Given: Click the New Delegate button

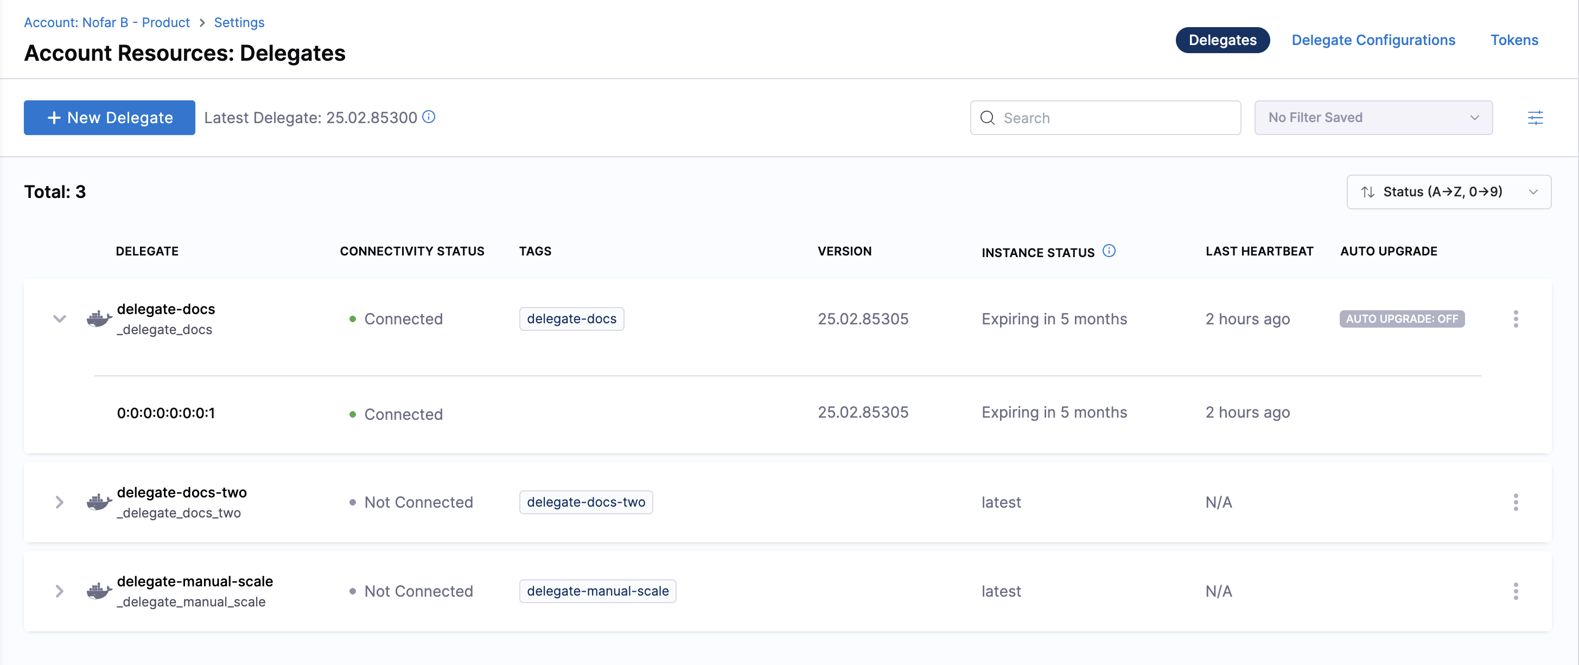Looking at the screenshot, I should pyautogui.click(x=110, y=118).
